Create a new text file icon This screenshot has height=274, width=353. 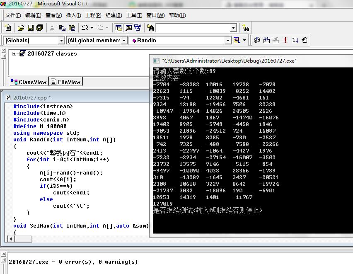click(x=8, y=28)
